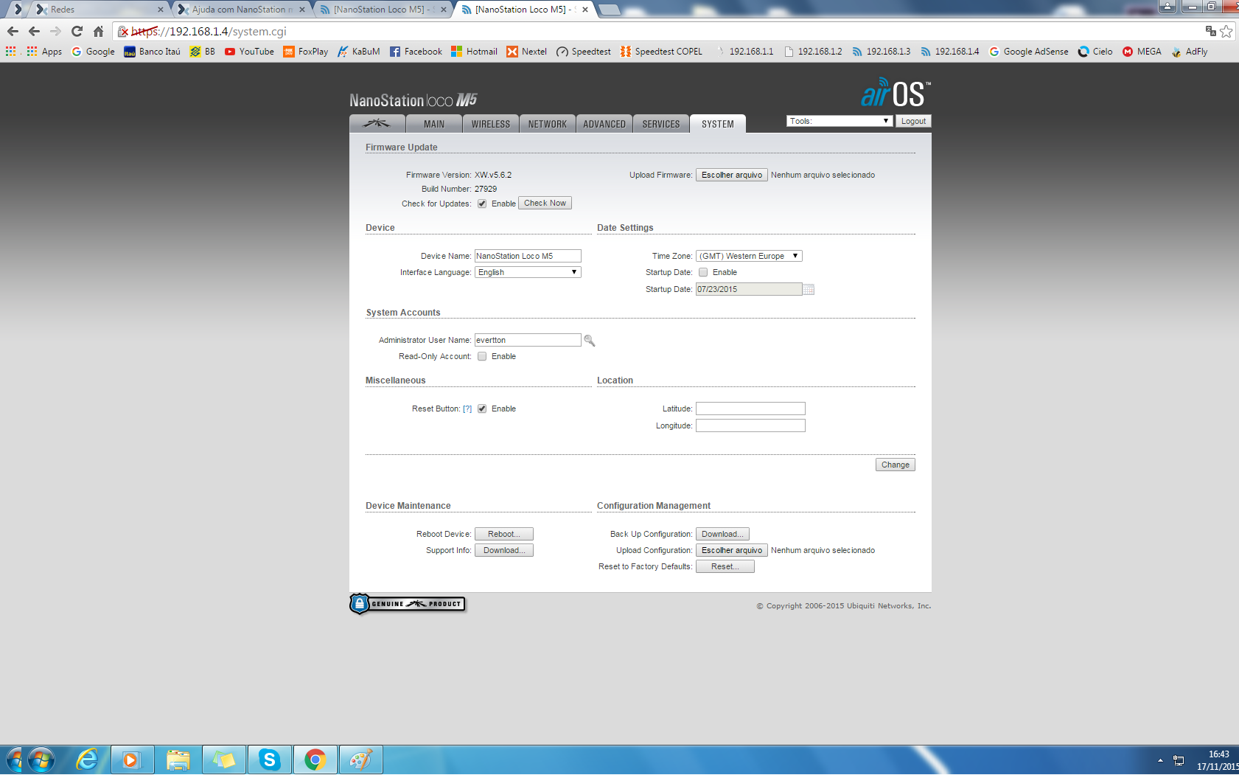Toggle the Check for Updates Enable checkbox

[482, 204]
